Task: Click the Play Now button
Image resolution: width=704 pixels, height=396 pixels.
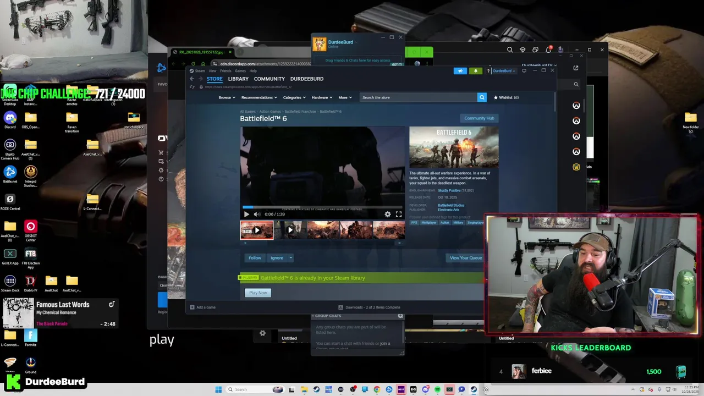Action: (x=258, y=293)
